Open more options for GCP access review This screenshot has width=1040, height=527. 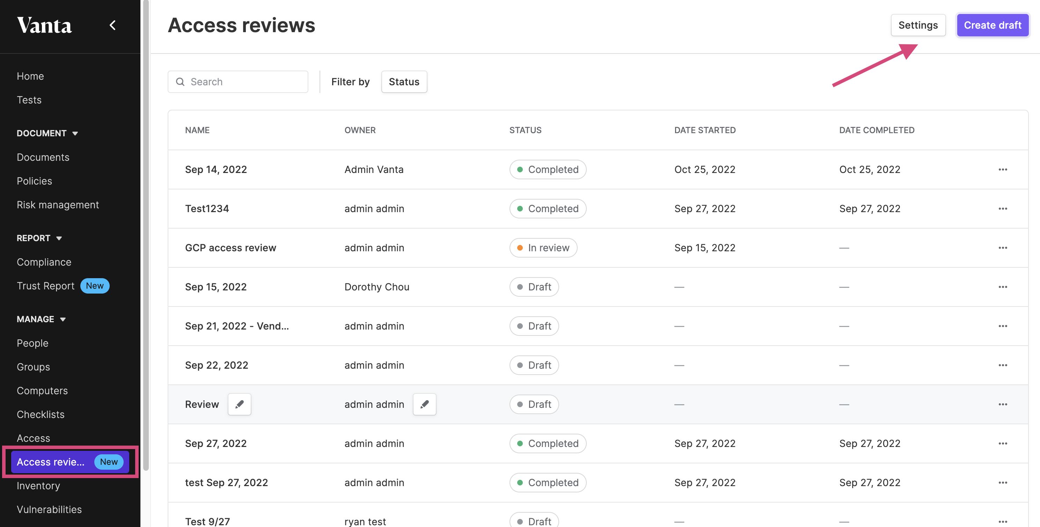1002,248
